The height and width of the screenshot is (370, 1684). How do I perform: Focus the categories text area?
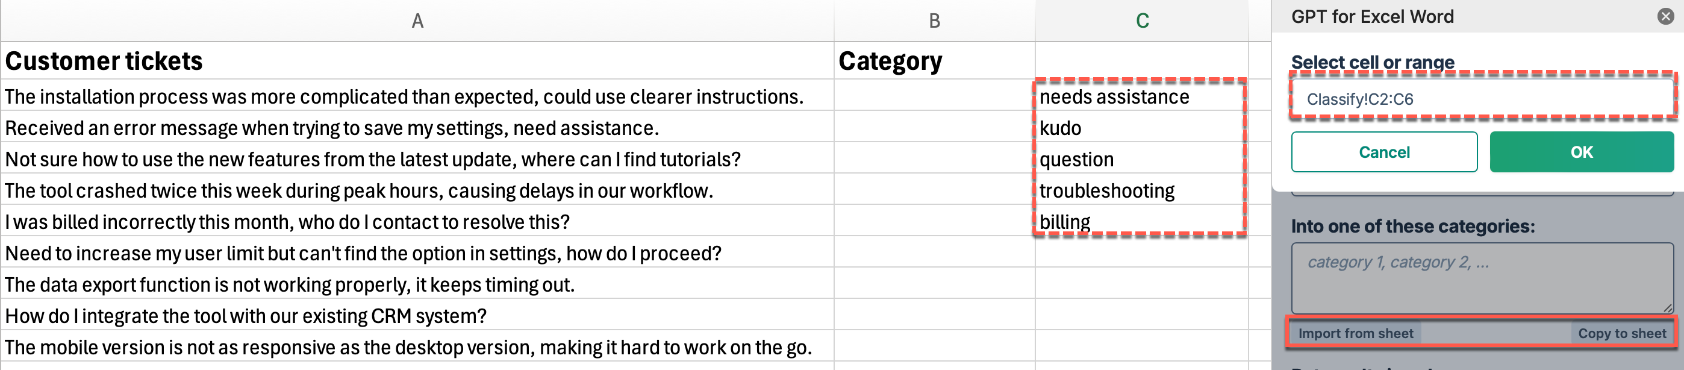click(x=1482, y=278)
